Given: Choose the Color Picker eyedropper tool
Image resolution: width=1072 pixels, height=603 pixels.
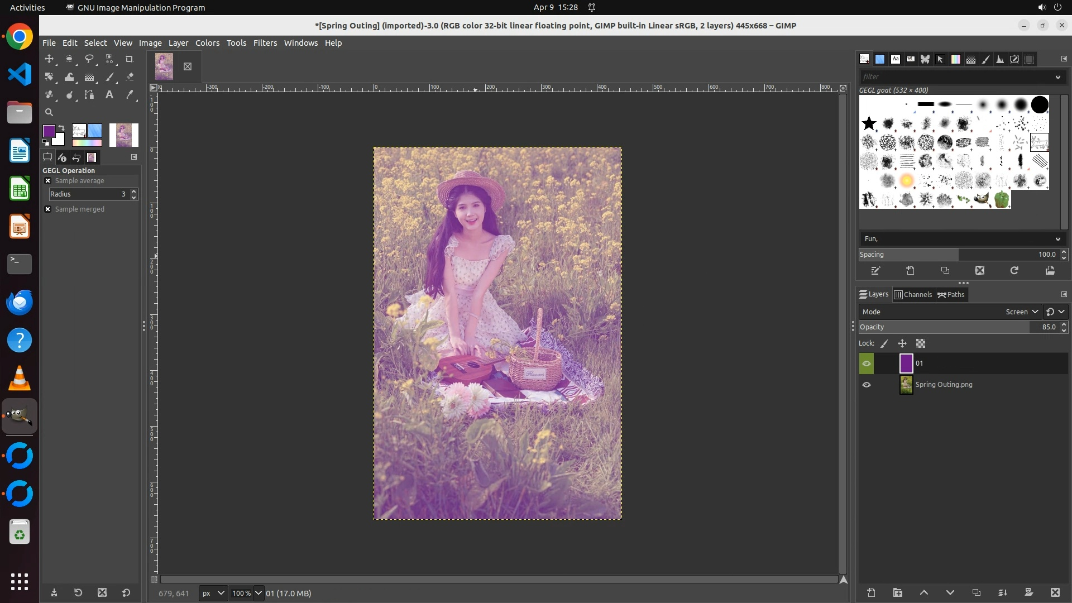Looking at the screenshot, I should click(x=130, y=95).
